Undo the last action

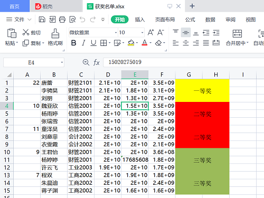pyautogui.click(x=82, y=20)
